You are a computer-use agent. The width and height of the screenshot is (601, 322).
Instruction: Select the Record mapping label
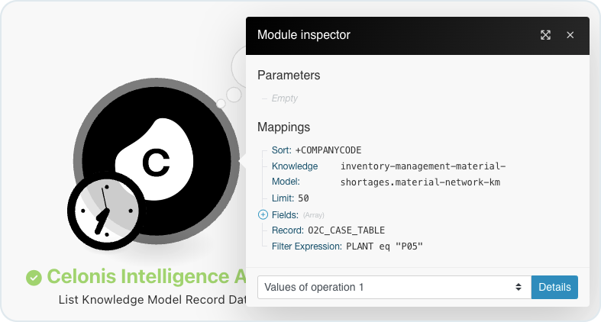pos(287,230)
